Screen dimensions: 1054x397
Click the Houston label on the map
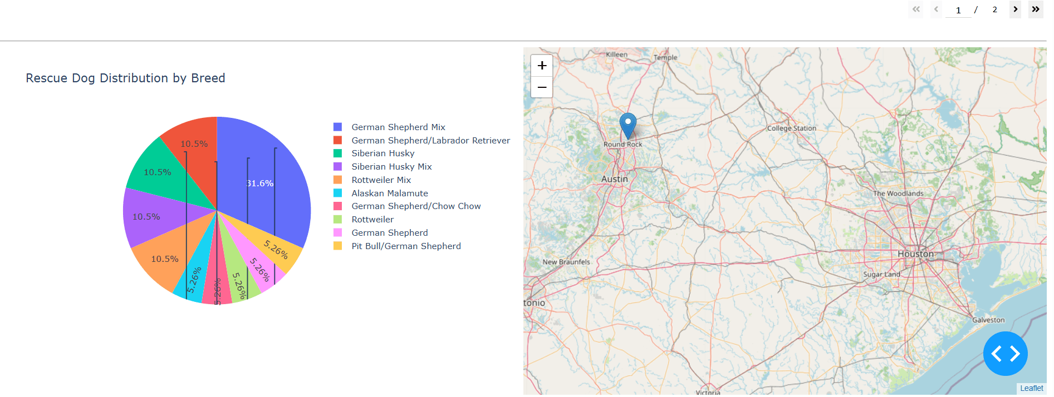(916, 254)
